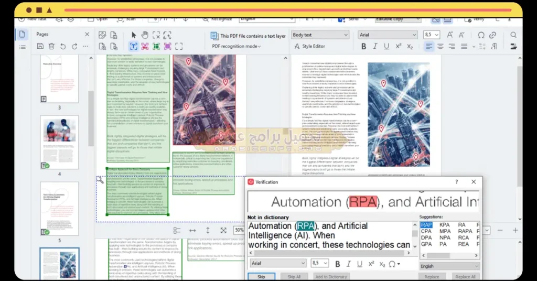Screen dimensions: 537x281
Task: Open the English language dropdown in Verification
Action: pyautogui.click(x=449, y=266)
